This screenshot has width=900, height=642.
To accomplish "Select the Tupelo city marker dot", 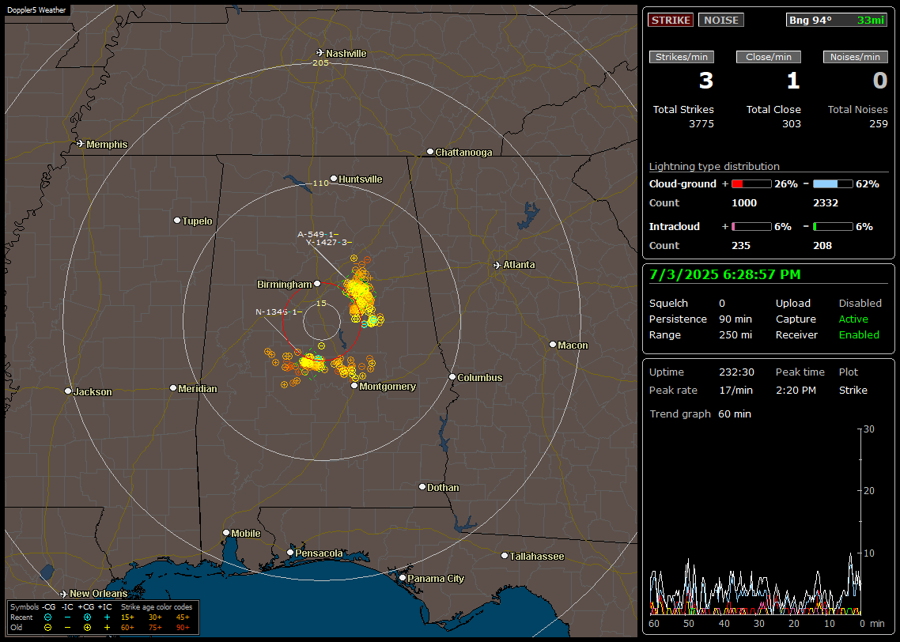I will pyautogui.click(x=177, y=221).
